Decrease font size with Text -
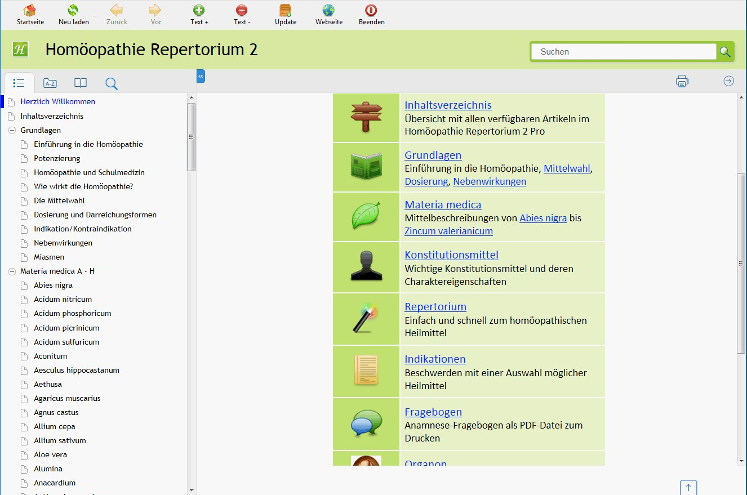Image resolution: width=747 pixels, height=495 pixels. point(241,14)
